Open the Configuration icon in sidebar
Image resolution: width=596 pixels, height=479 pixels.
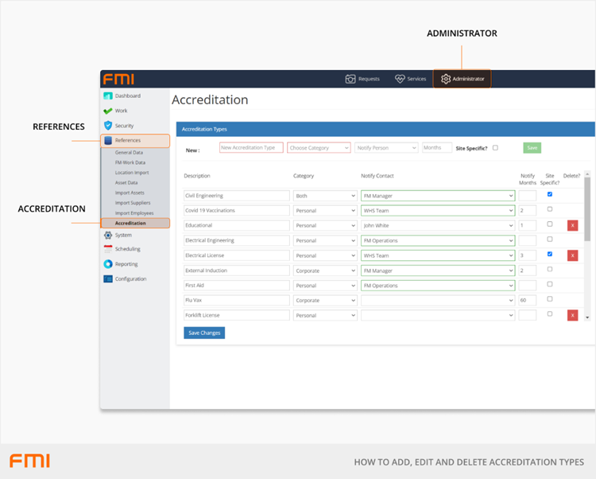[x=108, y=279]
